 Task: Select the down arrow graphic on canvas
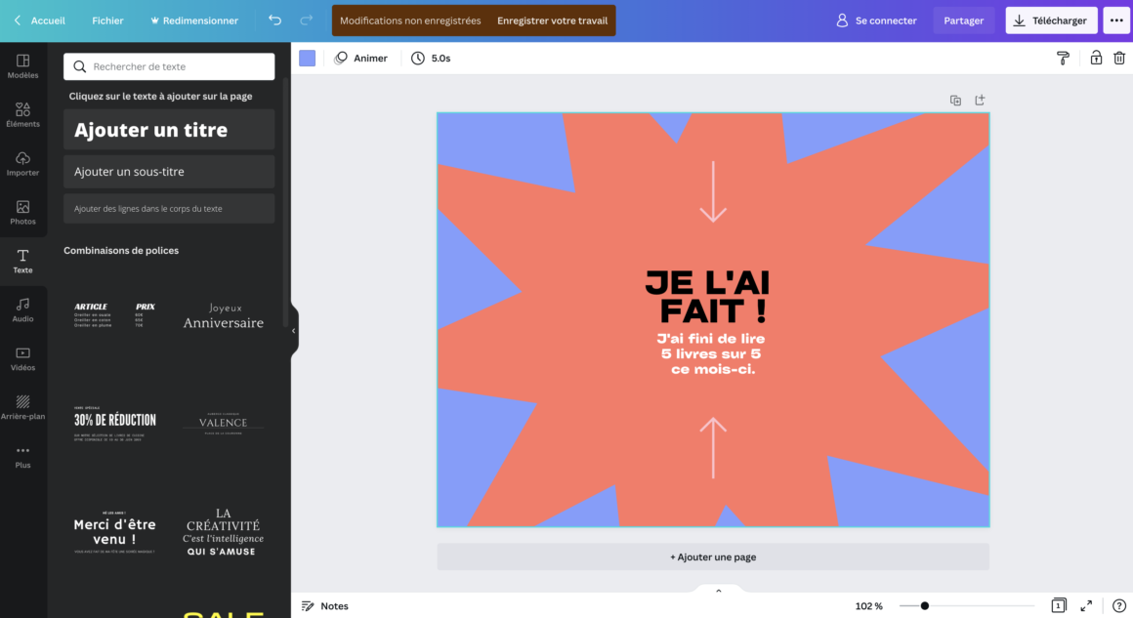(713, 191)
